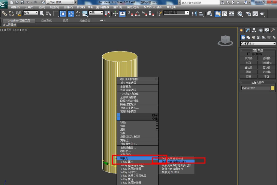
Task: Select the Rotate tool in main toolbar
Action: 78,14
